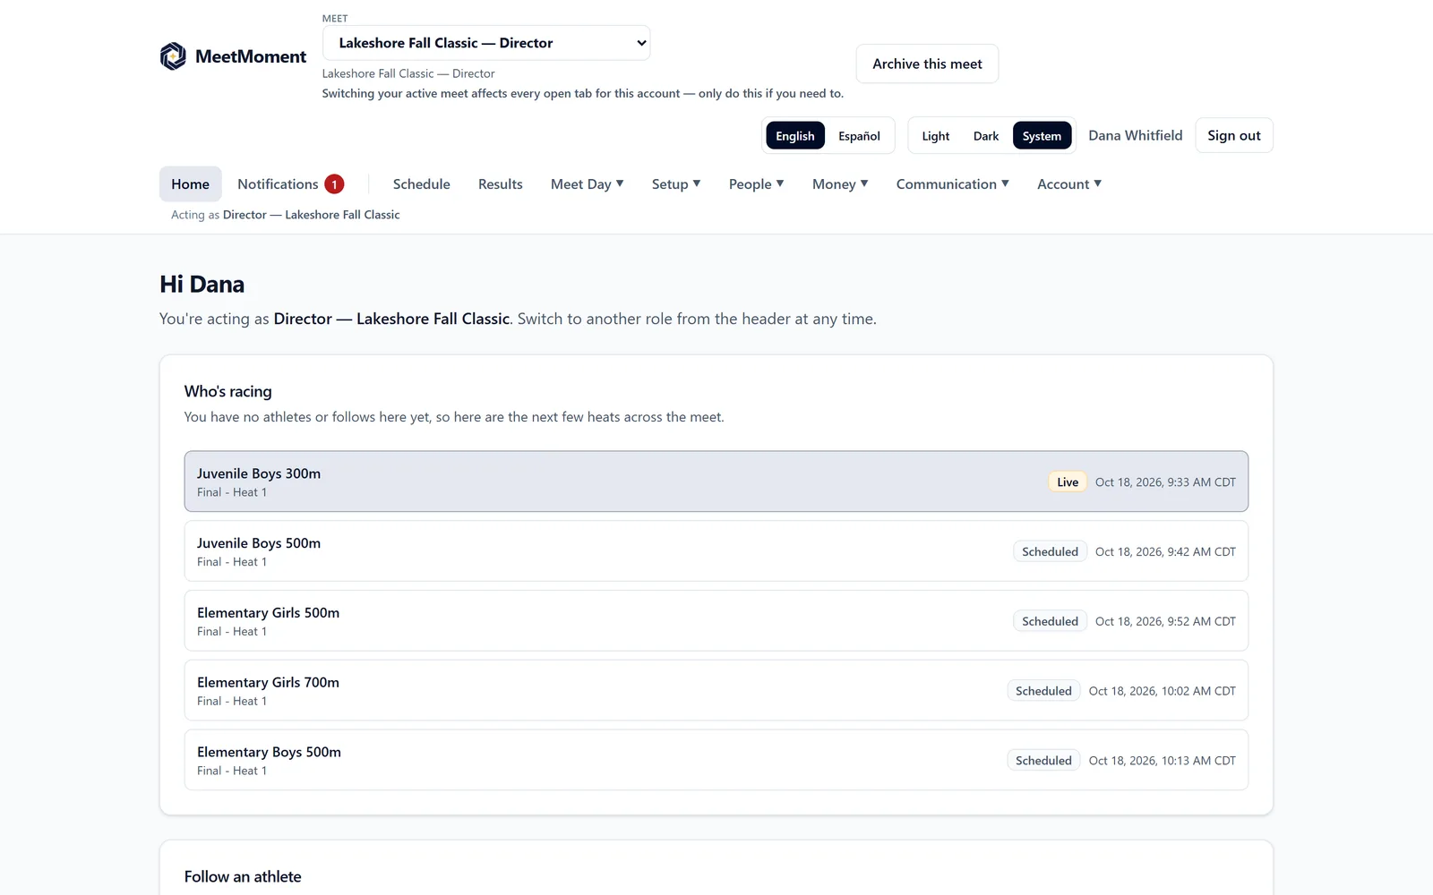
Task: Expand the People menu
Action: 757,184
